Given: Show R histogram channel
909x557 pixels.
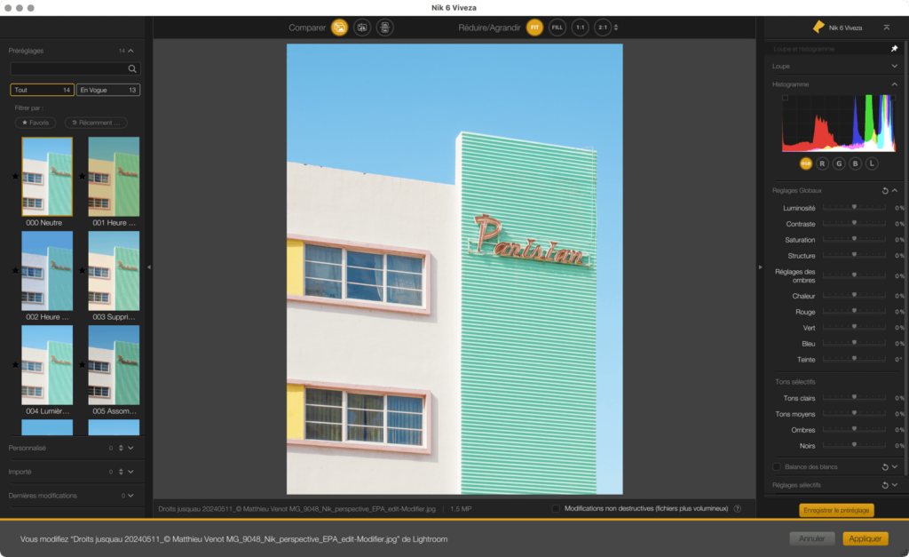Looking at the screenshot, I should click(822, 163).
